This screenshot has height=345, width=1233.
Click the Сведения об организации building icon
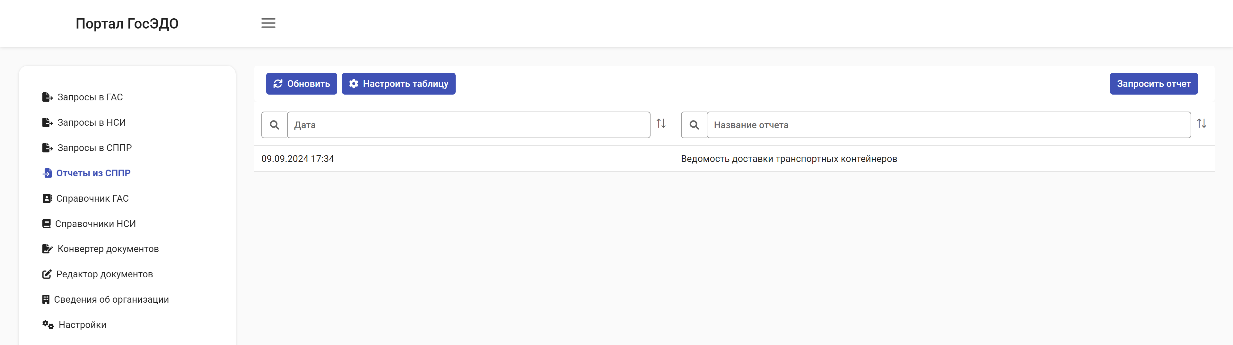click(x=46, y=299)
